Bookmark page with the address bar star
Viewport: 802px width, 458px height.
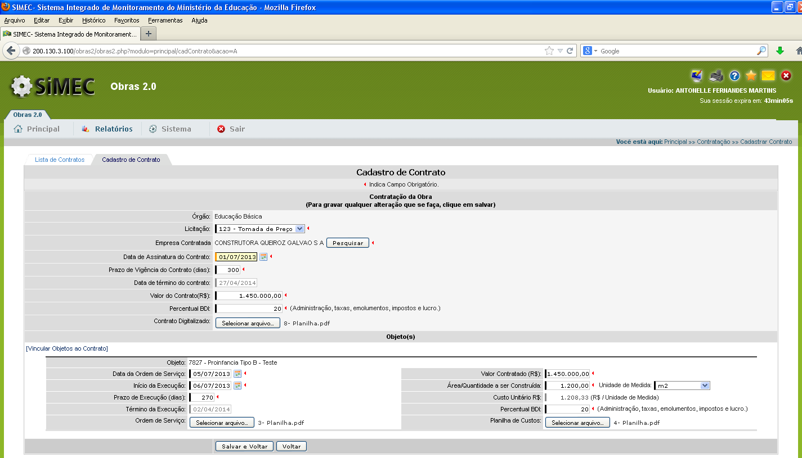pos(549,51)
